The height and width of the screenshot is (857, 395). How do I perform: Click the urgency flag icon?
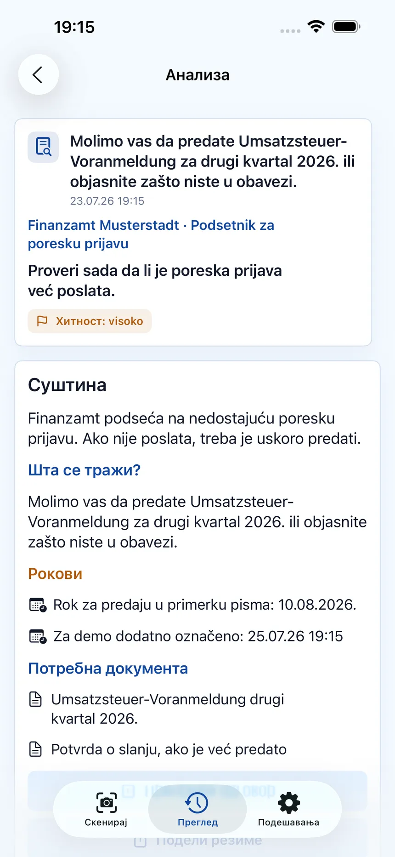pyautogui.click(x=42, y=321)
